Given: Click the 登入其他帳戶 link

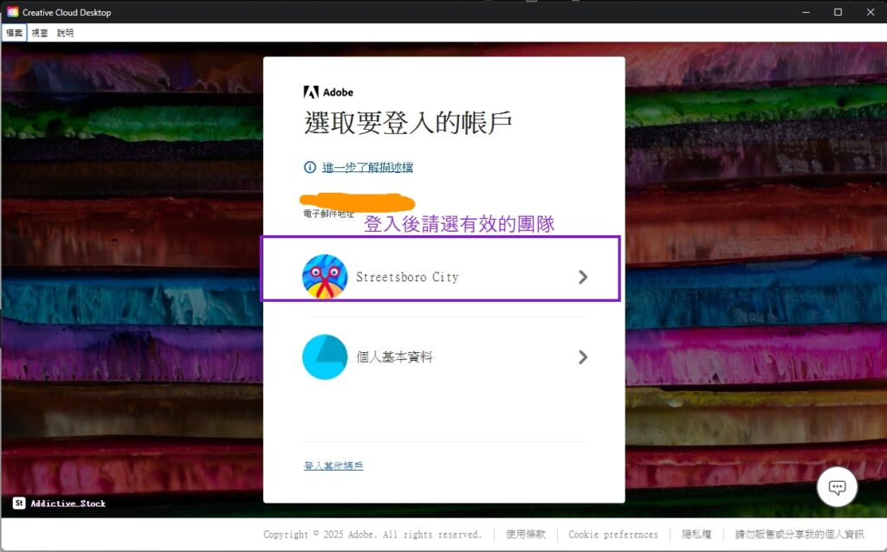Looking at the screenshot, I should coord(333,466).
